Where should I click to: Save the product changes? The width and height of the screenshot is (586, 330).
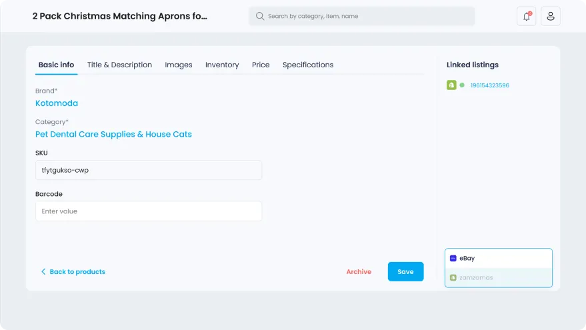tap(405, 272)
